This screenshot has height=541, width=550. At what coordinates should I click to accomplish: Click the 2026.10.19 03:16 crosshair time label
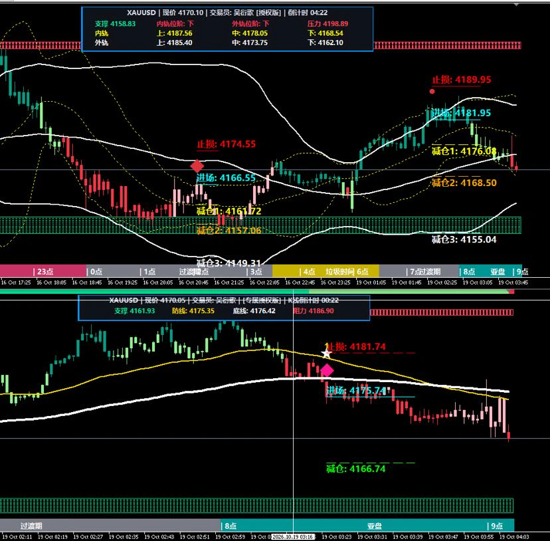pos(293,537)
